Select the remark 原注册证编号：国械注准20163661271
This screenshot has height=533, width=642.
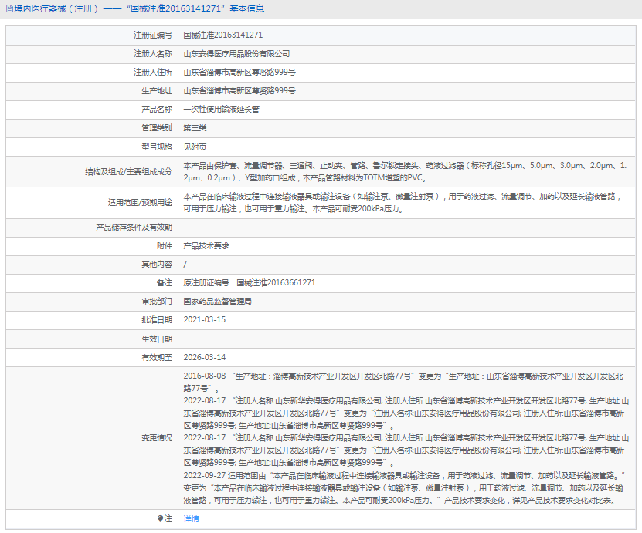tap(250, 282)
